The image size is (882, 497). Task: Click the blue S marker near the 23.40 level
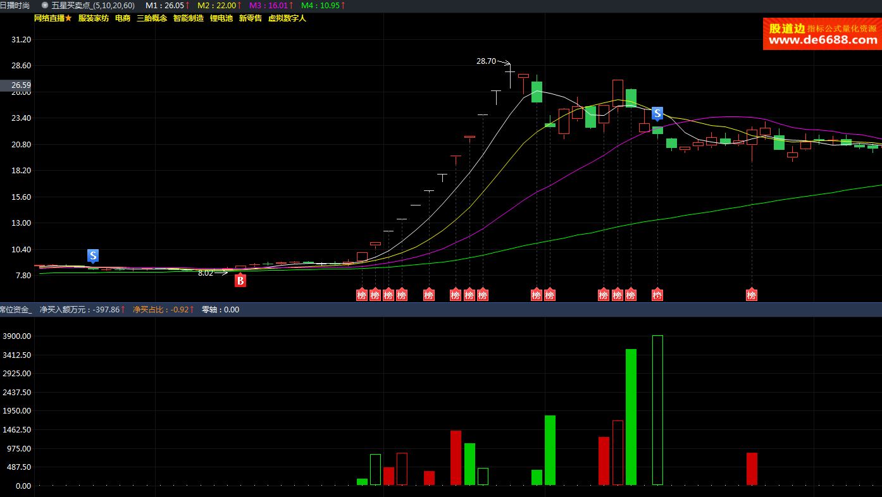pyautogui.click(x=657, y=113)
